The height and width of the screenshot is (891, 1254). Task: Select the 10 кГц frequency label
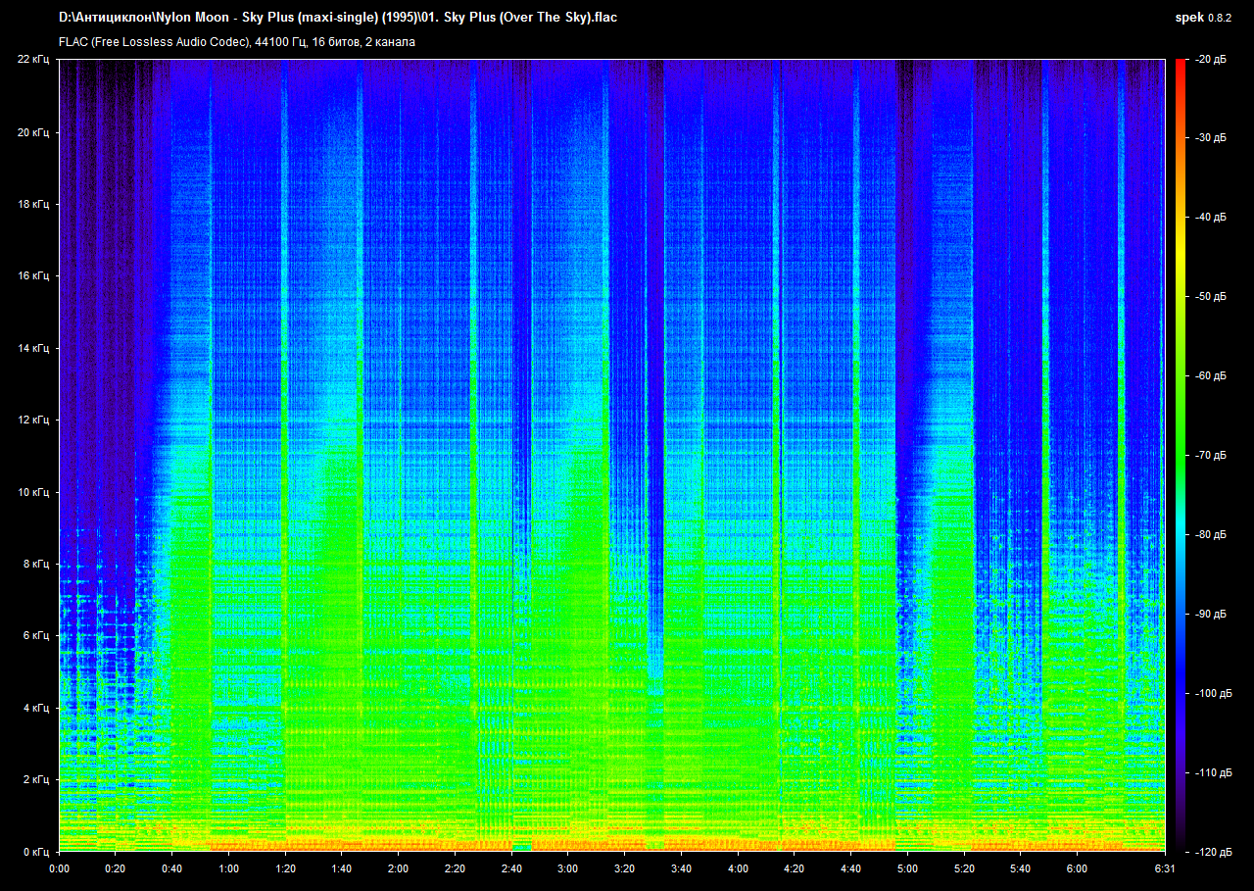pyautogui.click(x=33, y=492)
